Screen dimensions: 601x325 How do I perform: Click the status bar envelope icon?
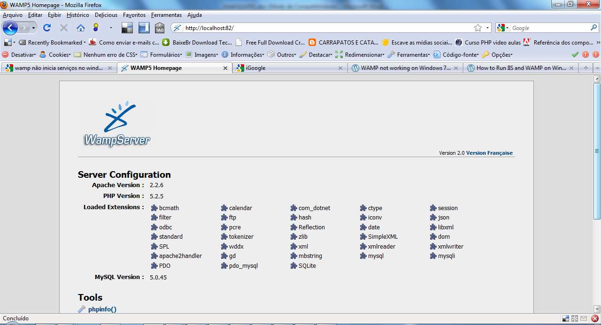[x=585, y=318]
